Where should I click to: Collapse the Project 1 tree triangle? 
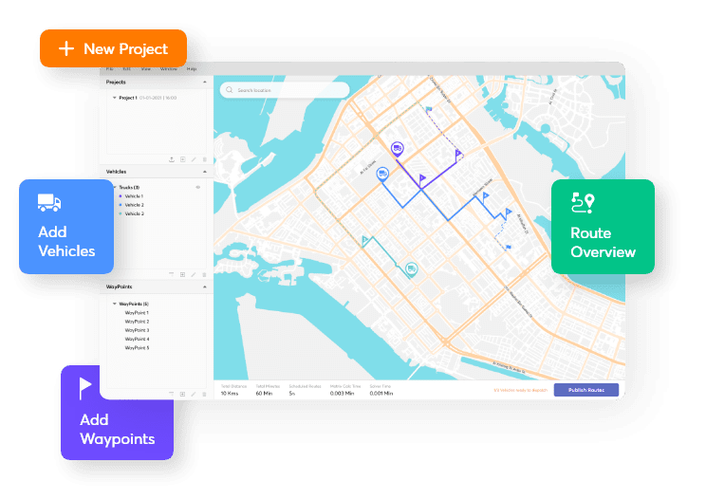[115, 98]
